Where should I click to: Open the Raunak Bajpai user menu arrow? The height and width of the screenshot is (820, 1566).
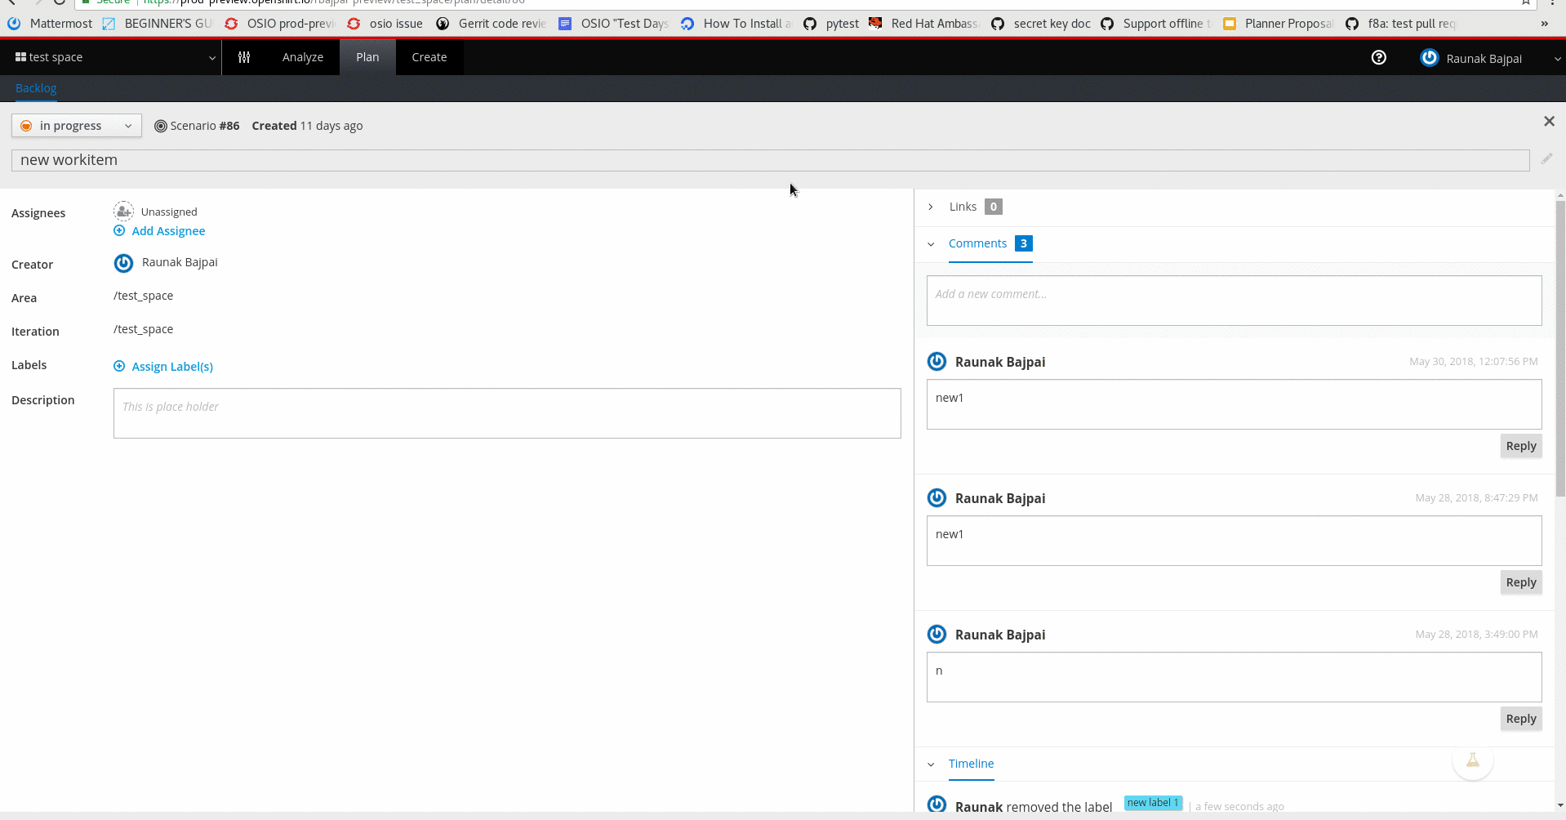(x=1557, y=59)
